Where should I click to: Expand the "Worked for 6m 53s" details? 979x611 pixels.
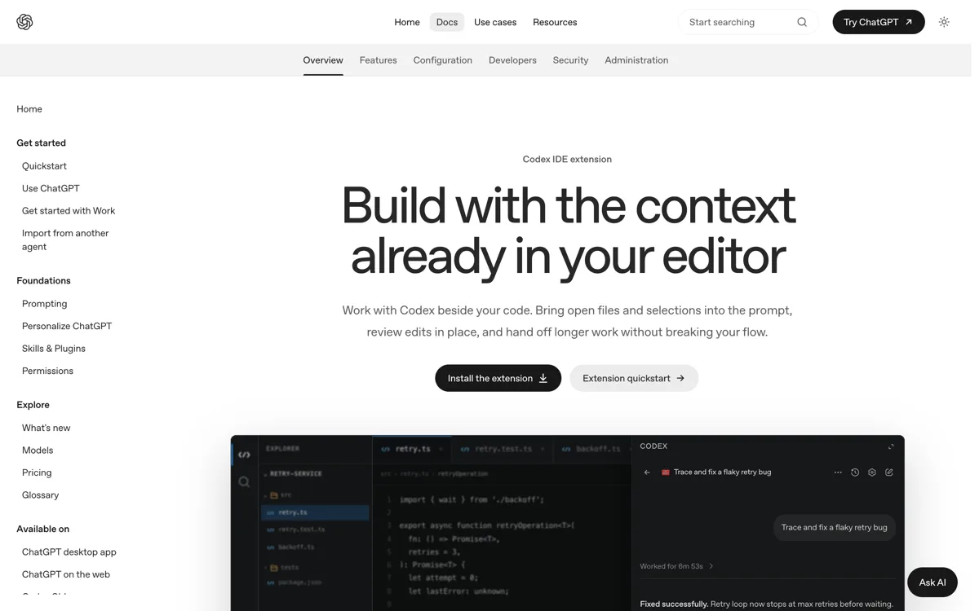pos(677,566)
